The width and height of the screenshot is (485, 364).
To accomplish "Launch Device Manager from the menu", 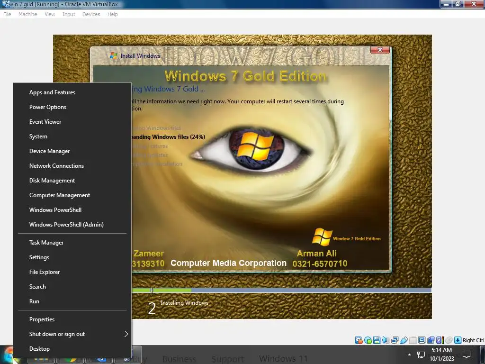I will click(x=72, y=151).
